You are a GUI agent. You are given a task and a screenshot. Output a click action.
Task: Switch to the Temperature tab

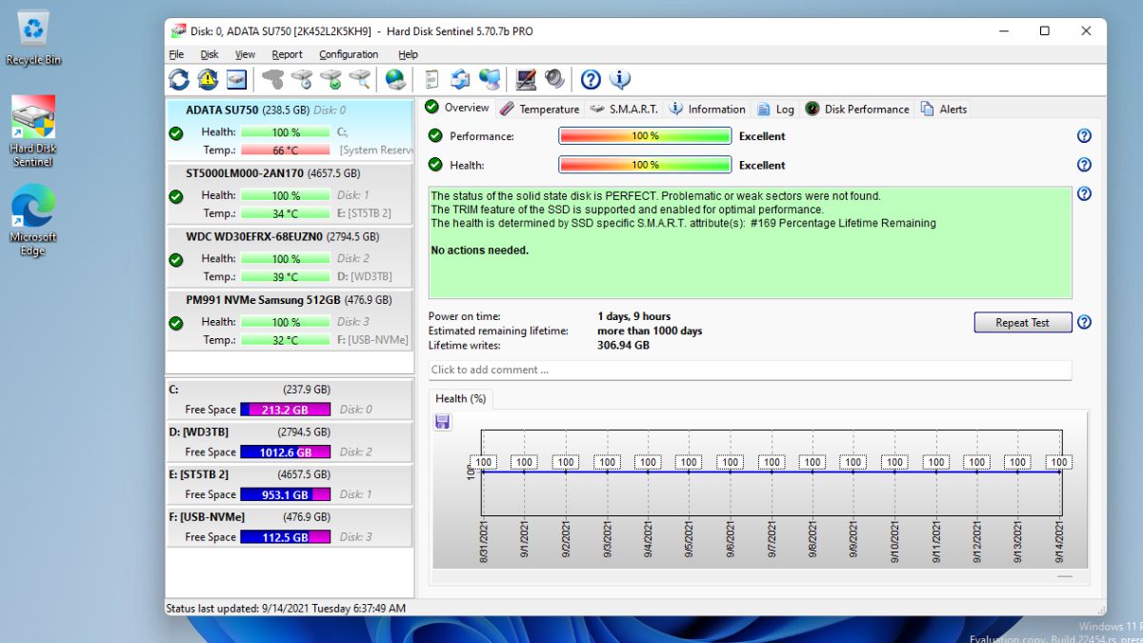[539, 109]
